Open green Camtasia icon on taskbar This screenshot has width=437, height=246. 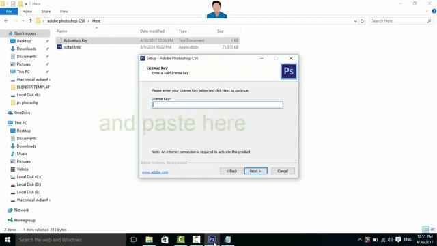pos(180,240)
